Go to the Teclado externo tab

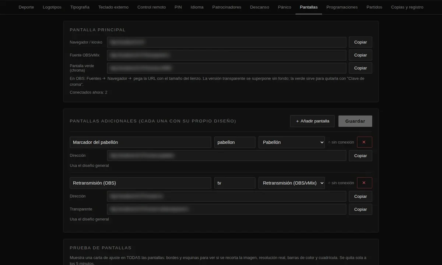click(113, 7)
